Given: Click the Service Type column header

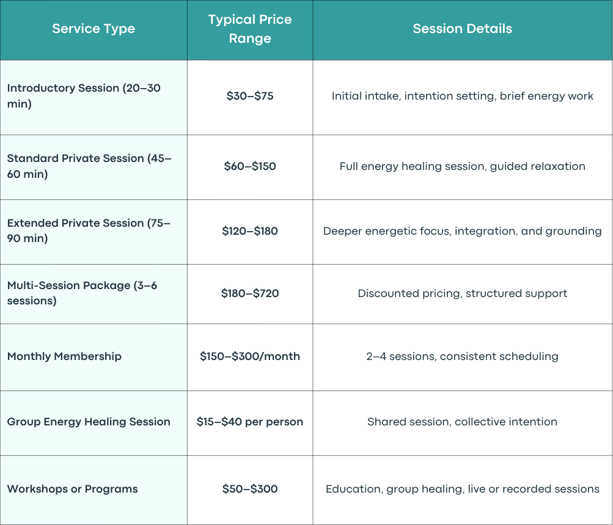Looking at the screenshot, I should coord(94,29).
